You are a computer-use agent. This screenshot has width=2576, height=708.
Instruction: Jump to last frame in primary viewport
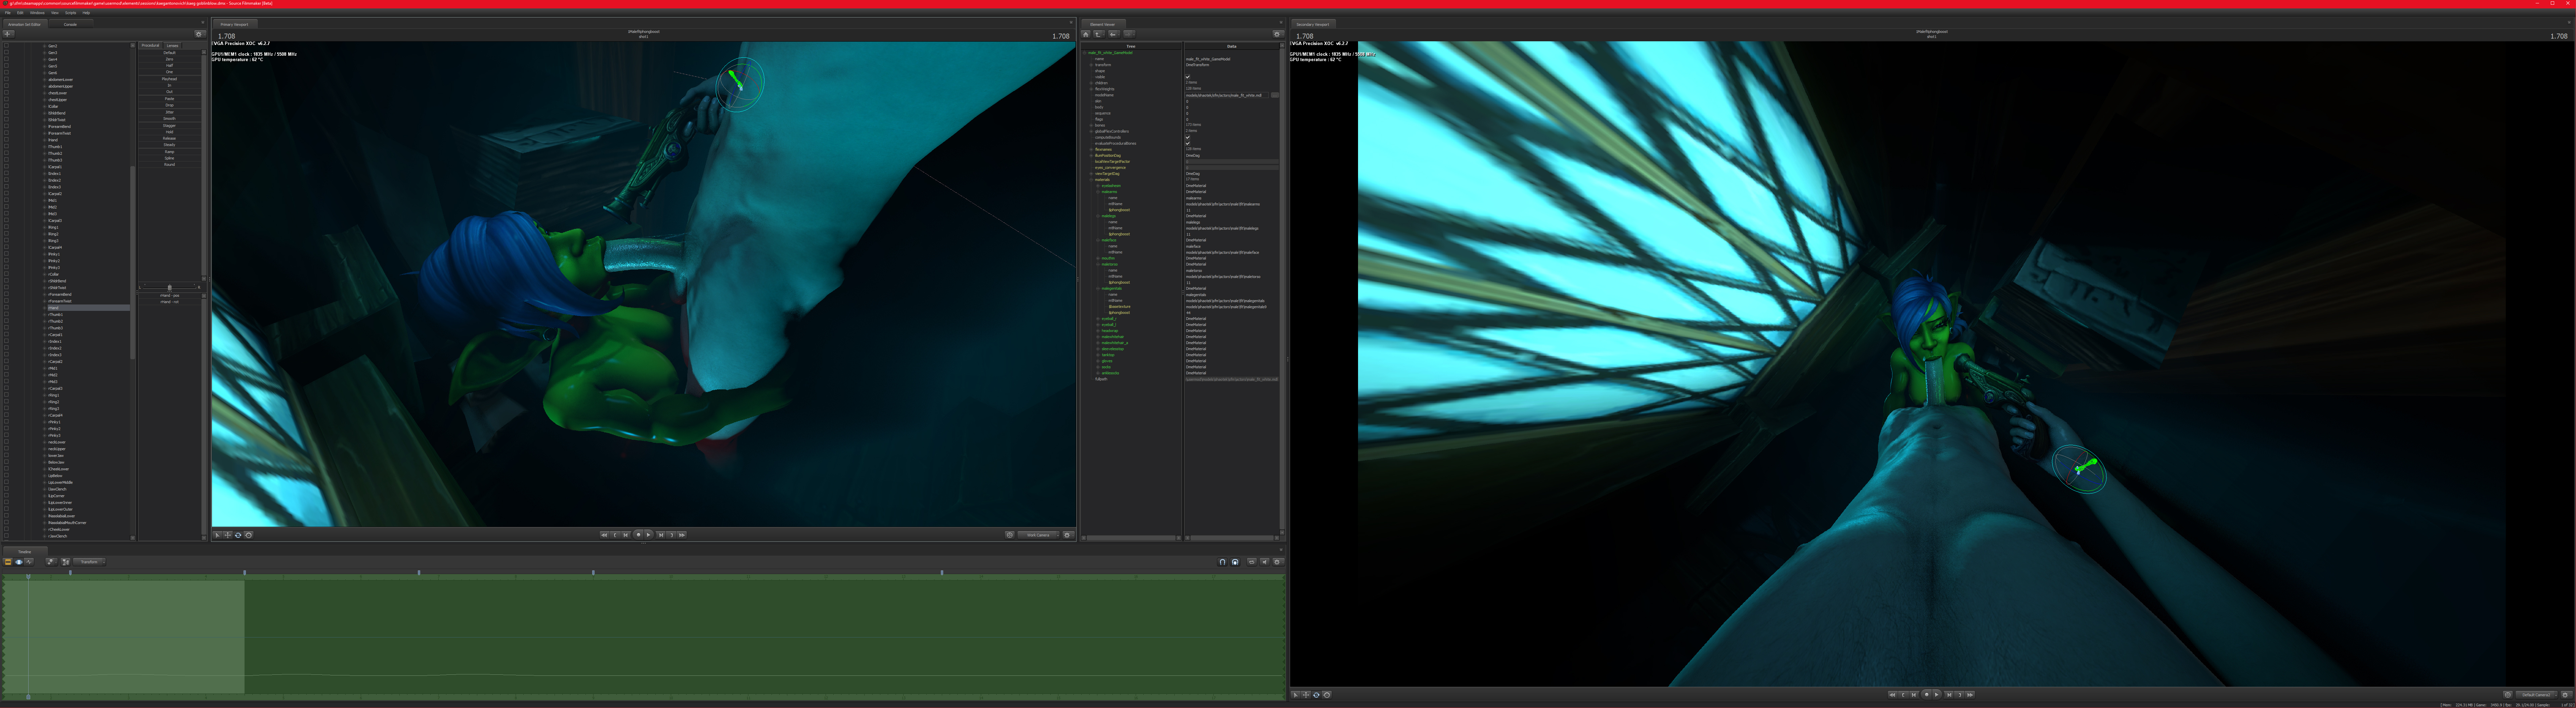click(x=682, y=535)
